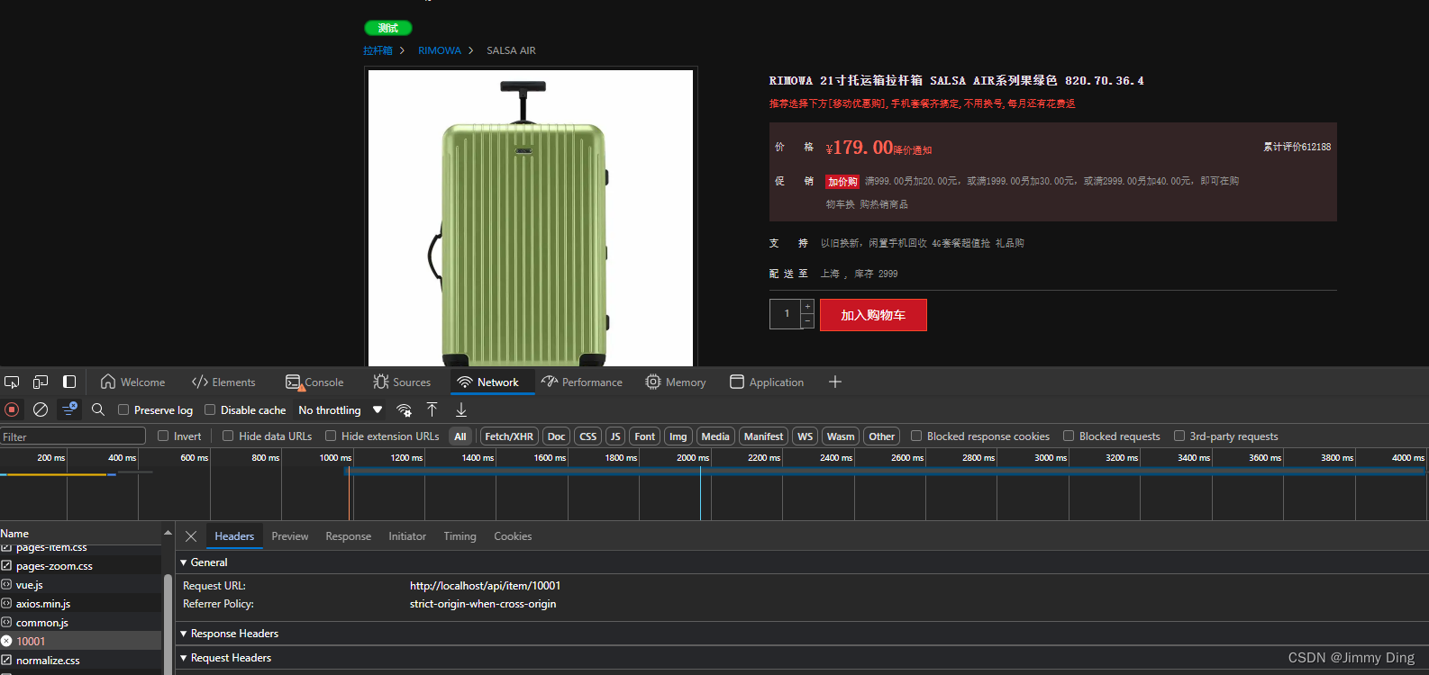
Task: Filter requests by CSS type
Action: click(588, 436)
